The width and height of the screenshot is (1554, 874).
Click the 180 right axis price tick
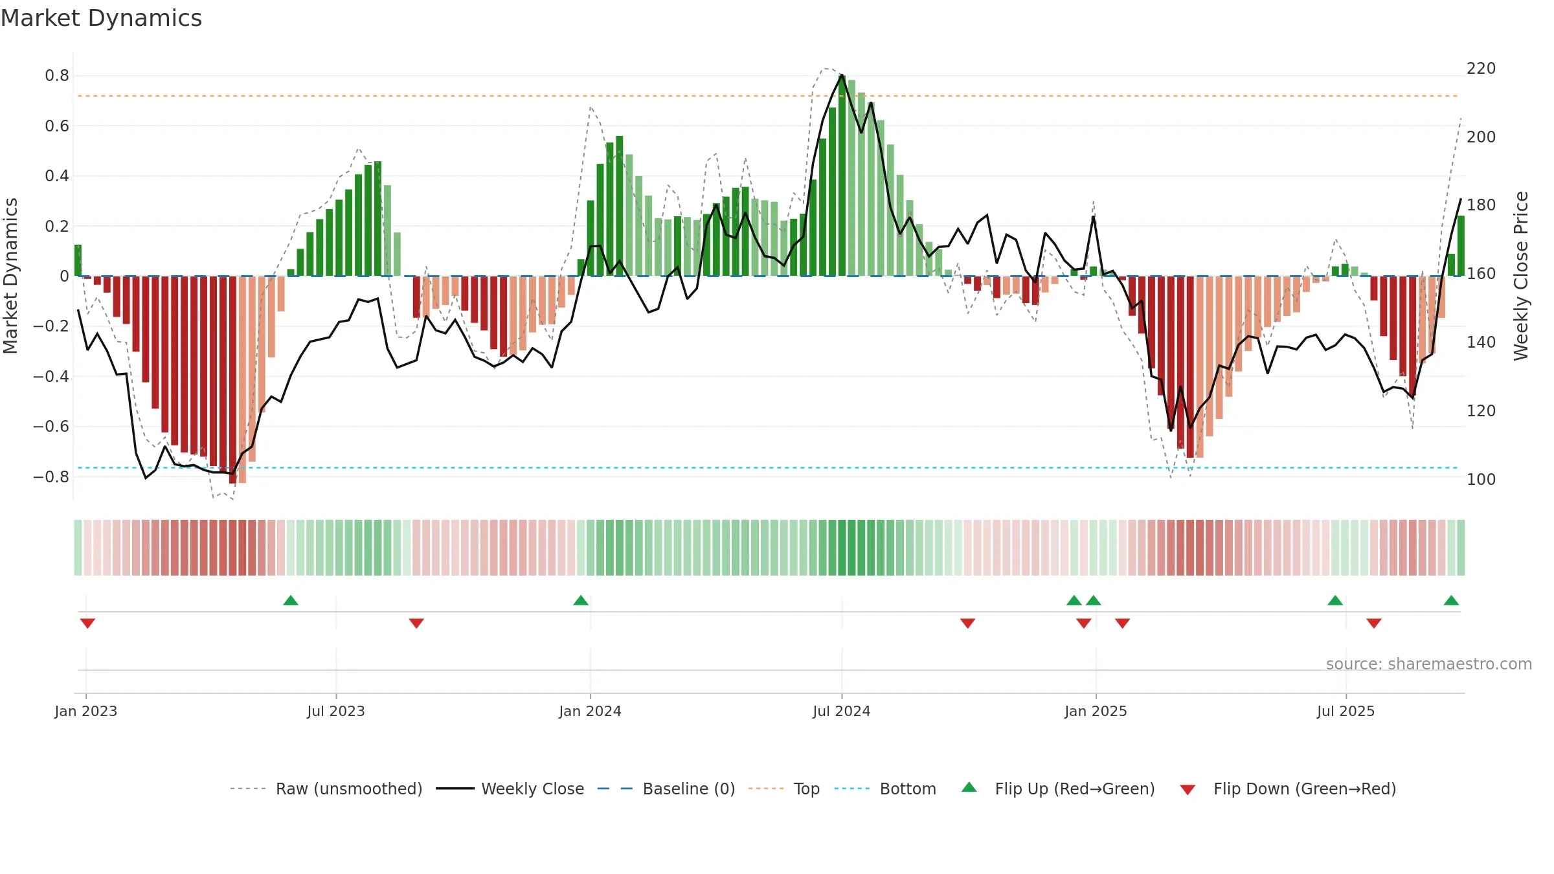1481,205
